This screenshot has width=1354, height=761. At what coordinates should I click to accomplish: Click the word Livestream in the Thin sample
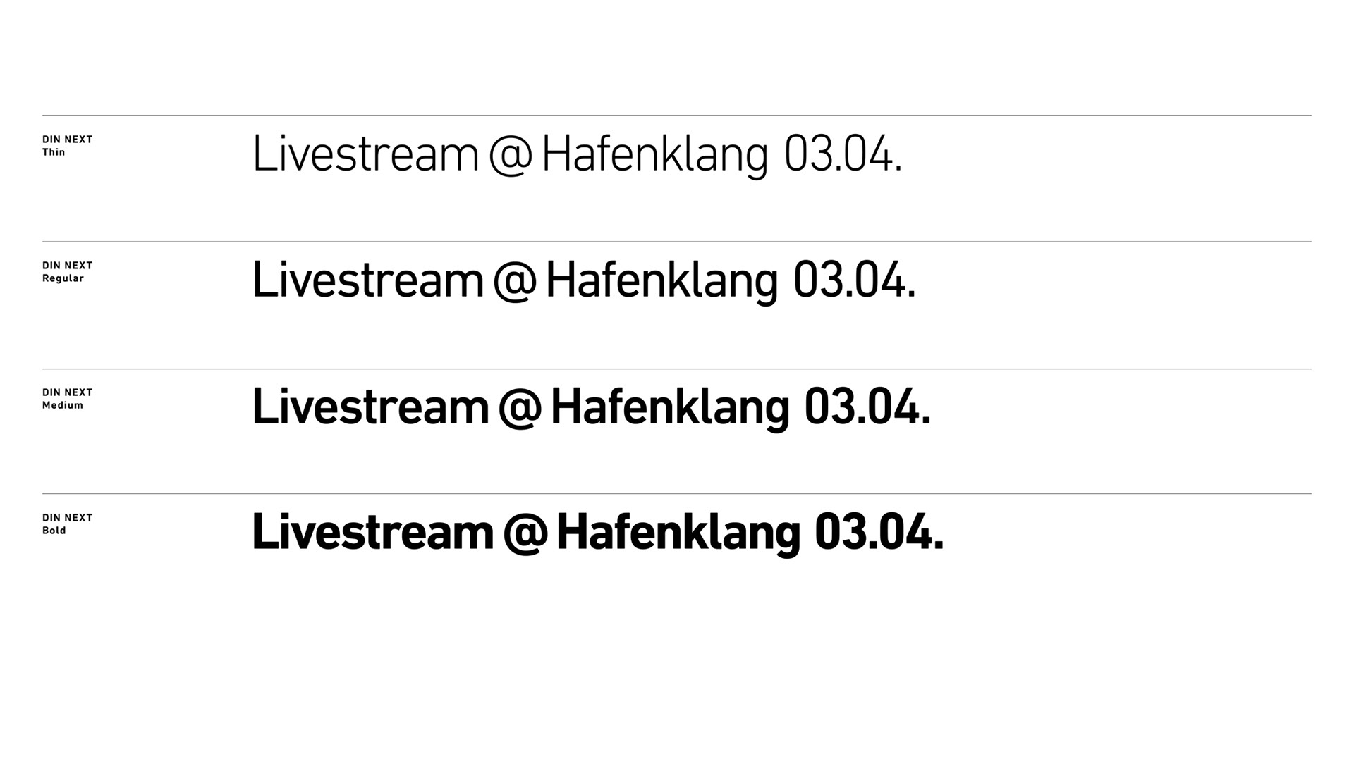coord(365,154)
